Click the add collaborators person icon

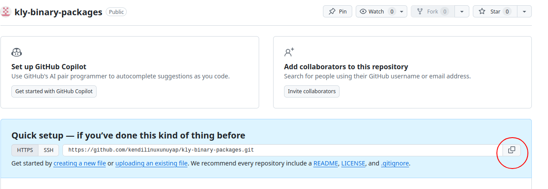[289, 53]
